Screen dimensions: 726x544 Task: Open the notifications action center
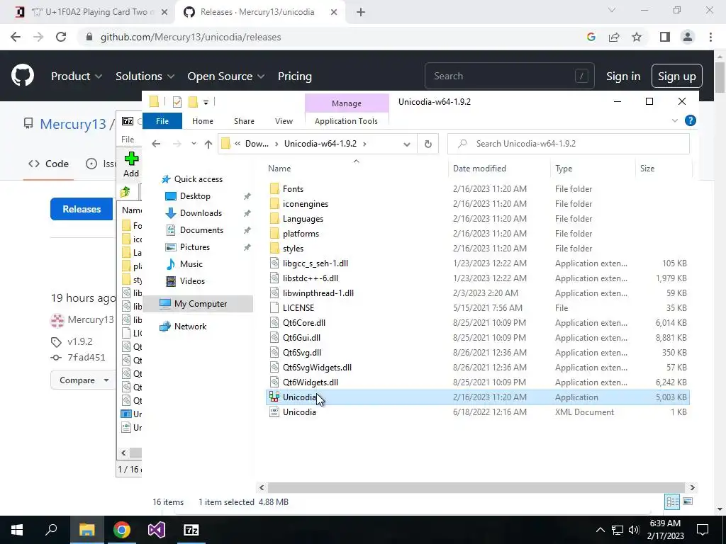coord(703,530)
